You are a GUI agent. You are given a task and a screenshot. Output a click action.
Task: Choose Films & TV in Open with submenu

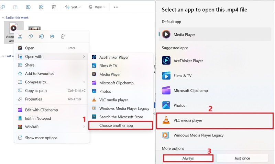point(121,66)
